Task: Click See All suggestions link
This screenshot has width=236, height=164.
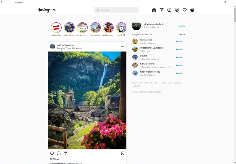Action: click(x=182, y=35)
